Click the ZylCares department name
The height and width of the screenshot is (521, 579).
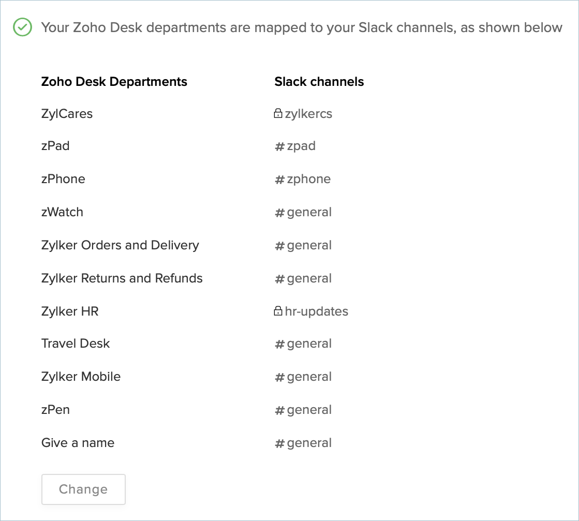pyautogui.click(x=67, y=114)
